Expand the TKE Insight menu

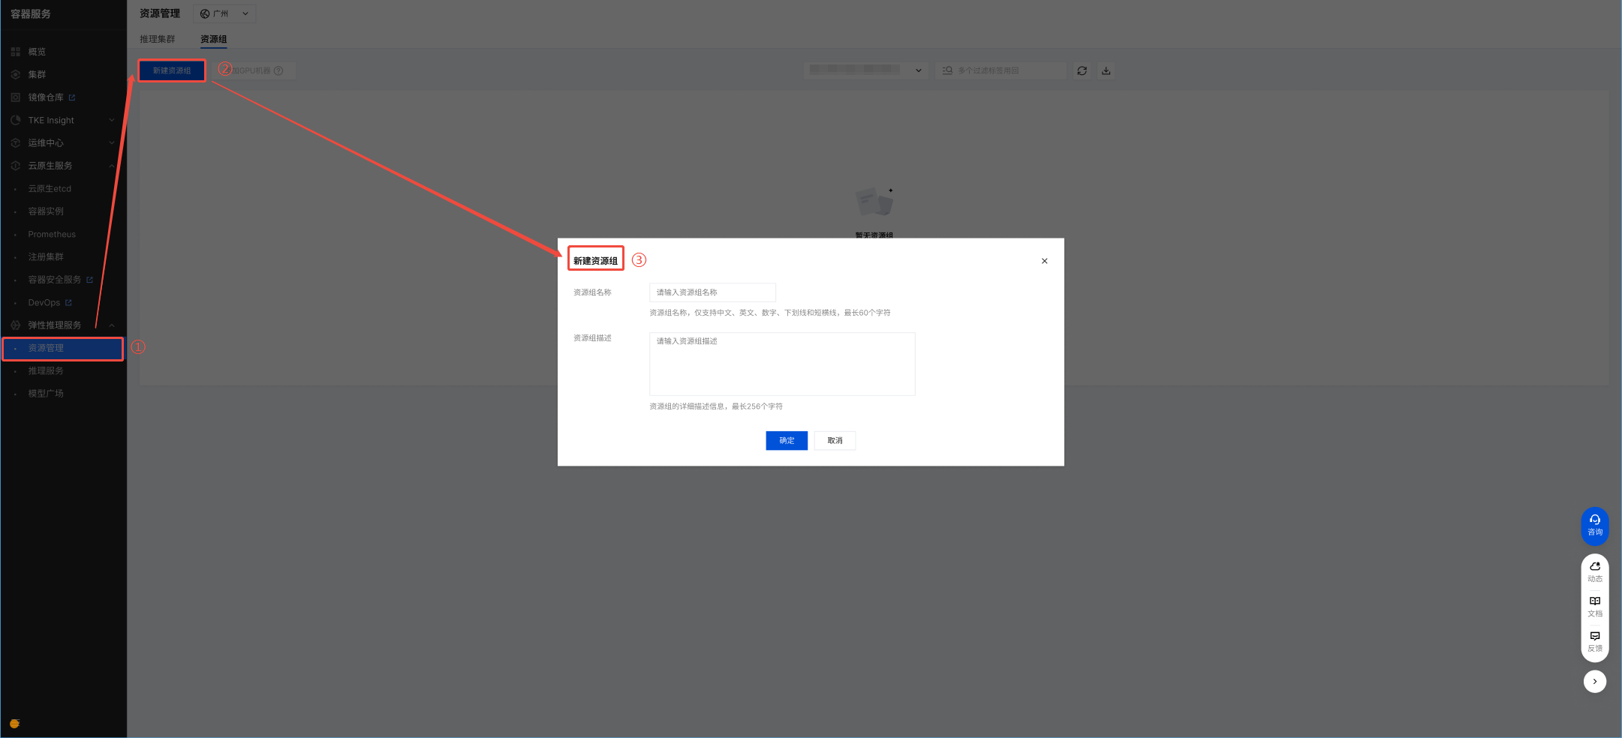pyautogui.click(x=112, y=120)
